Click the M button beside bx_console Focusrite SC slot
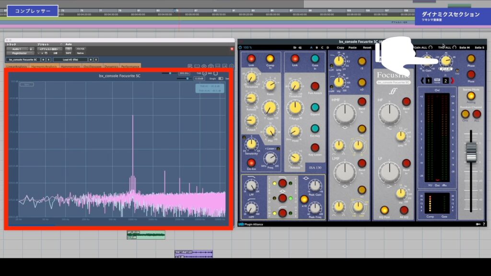Image resolution: width=491 pixels, height=276 pixels. 43,59
